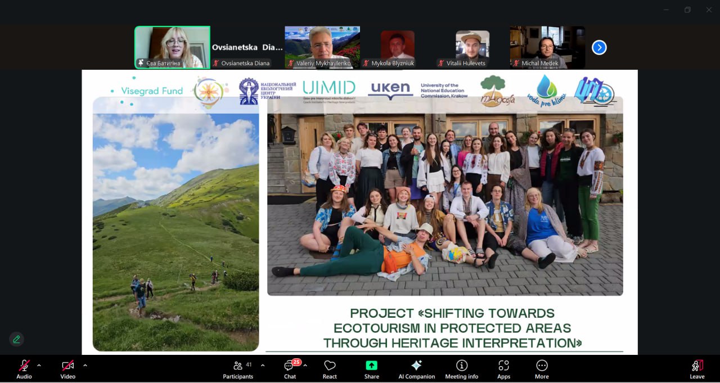Select Michal Medek's video thumbnail
The image size is (720, 383).
tap(547, 47)
